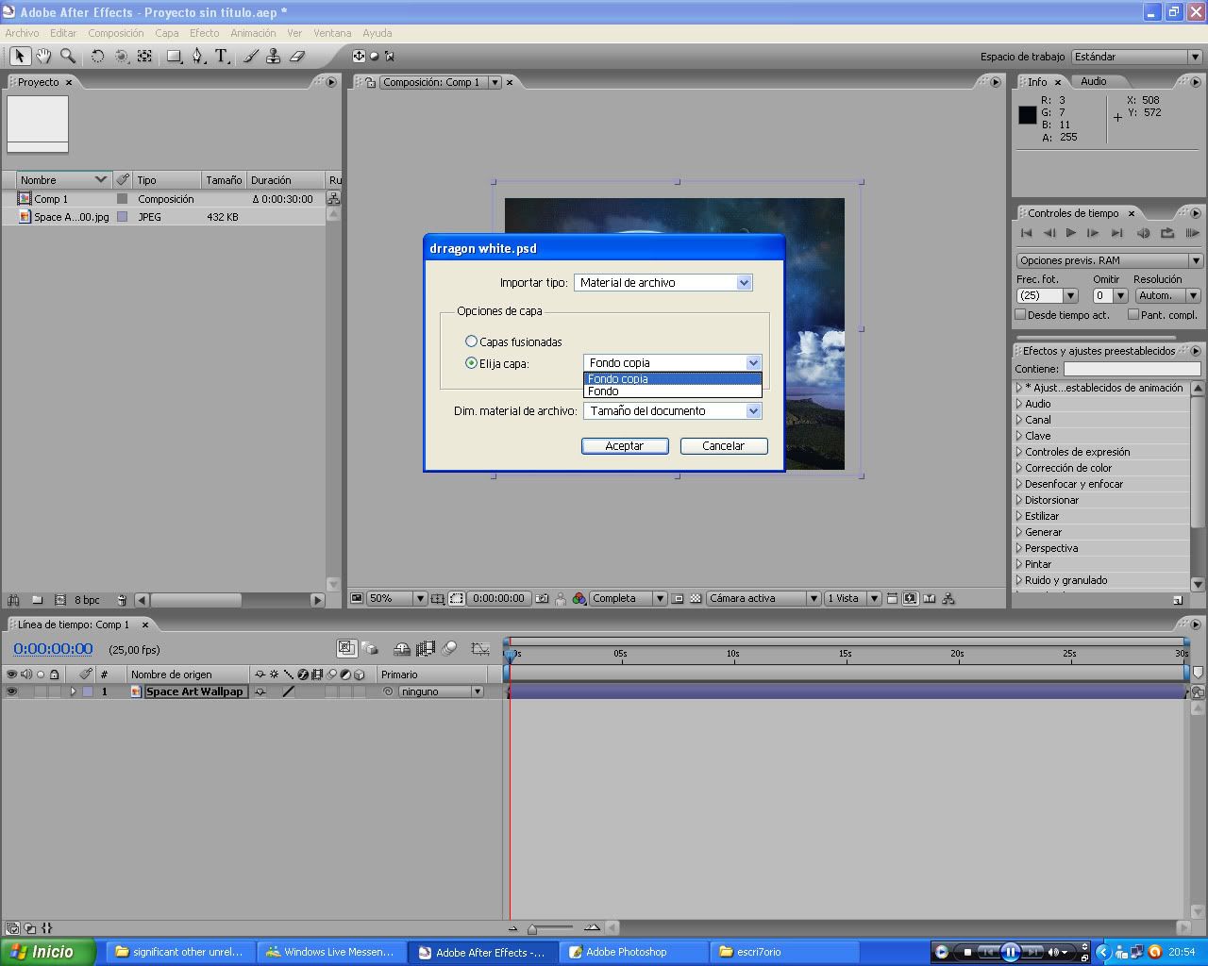Expand Space Art Wallpap layer properties
The width and height of the screenshot is (1208, 966).
point(73,691)
